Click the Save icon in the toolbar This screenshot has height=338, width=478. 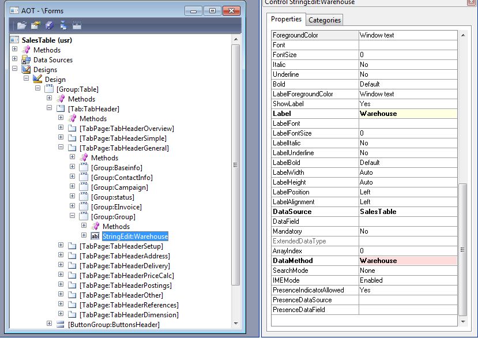[51, 24]
